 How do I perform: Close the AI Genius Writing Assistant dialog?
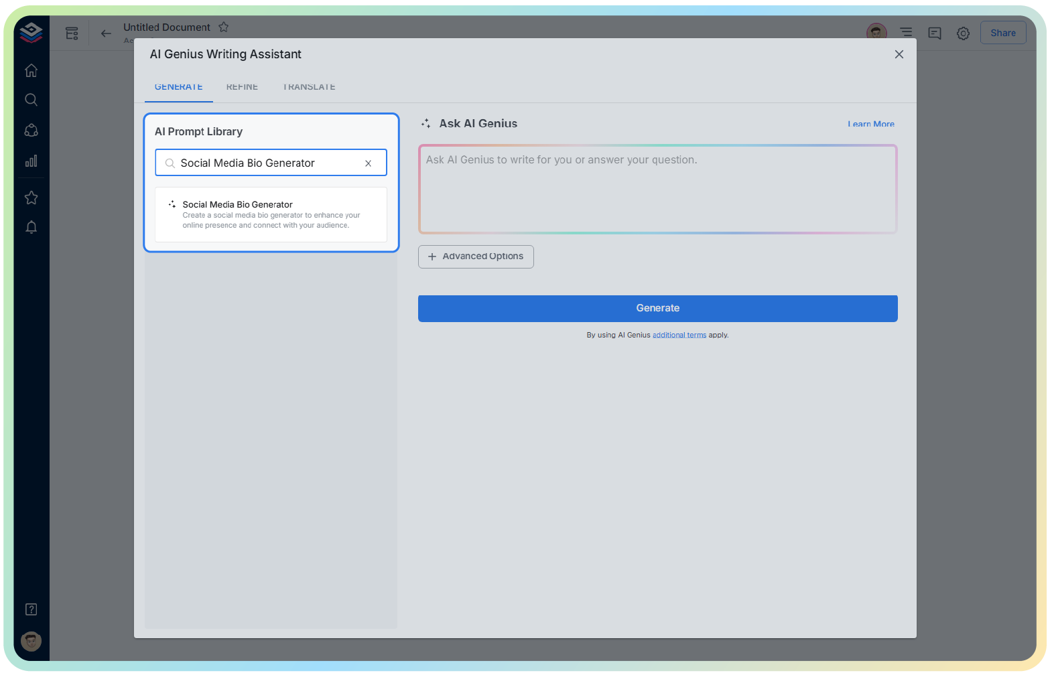tap(899, 54)
